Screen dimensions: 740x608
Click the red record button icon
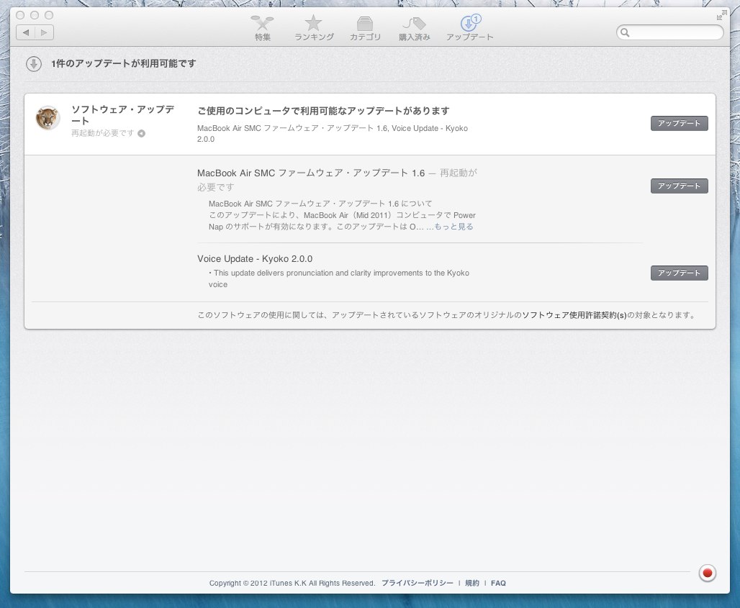pyautogui.click(x=708, y=573)
